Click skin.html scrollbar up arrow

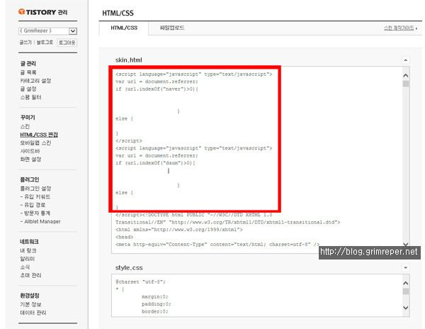tap(406, 75)
